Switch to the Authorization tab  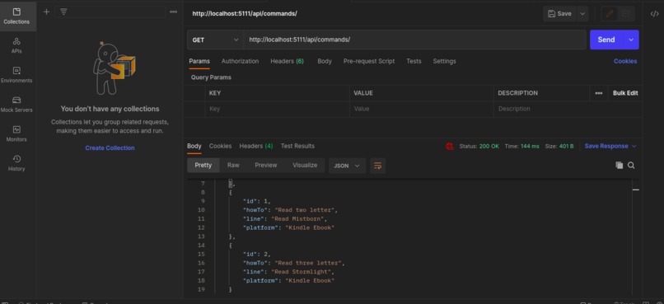click(240, 61)
